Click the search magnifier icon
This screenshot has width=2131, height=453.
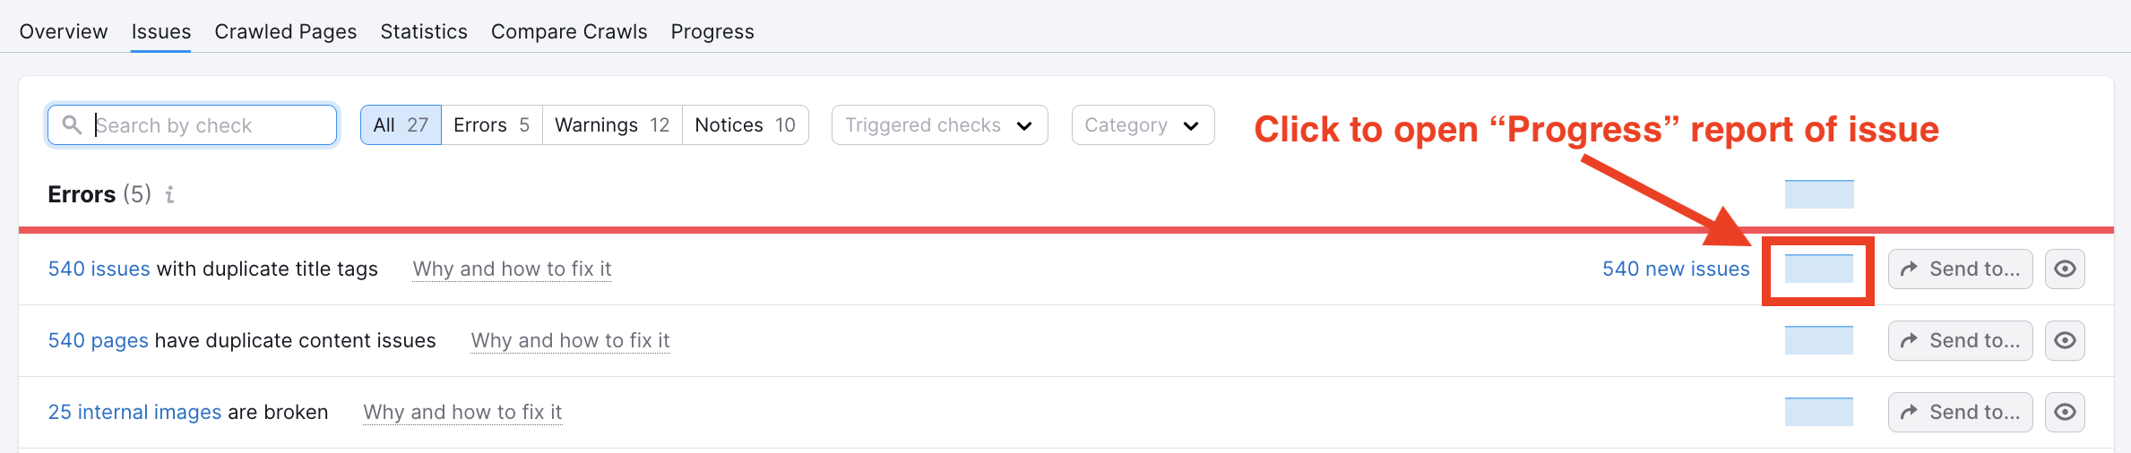coord(72,125)
